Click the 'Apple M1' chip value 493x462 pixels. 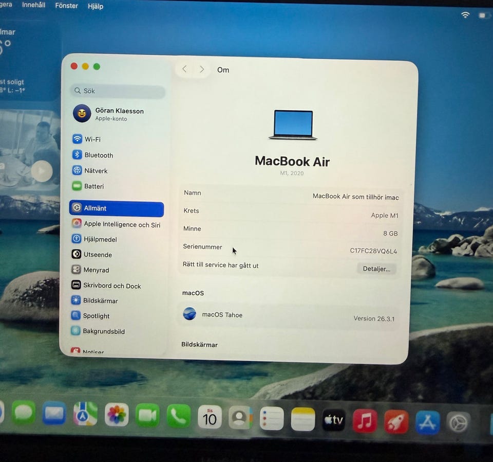tap(385, 216)
